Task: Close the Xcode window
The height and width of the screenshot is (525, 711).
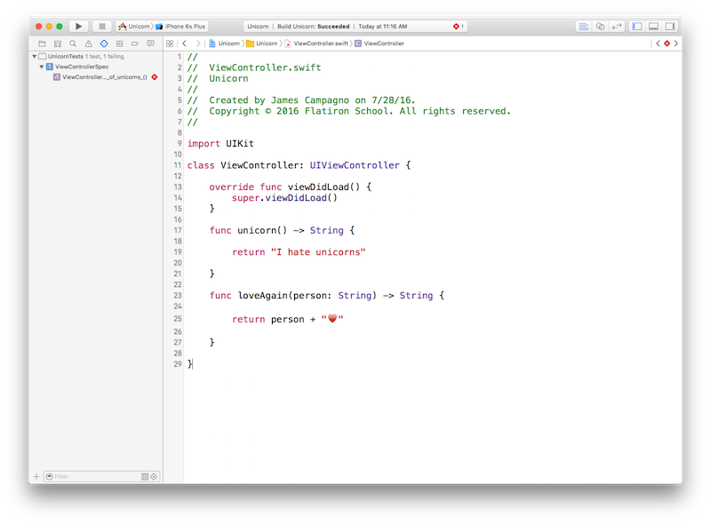Action: [x=38, y=27]
